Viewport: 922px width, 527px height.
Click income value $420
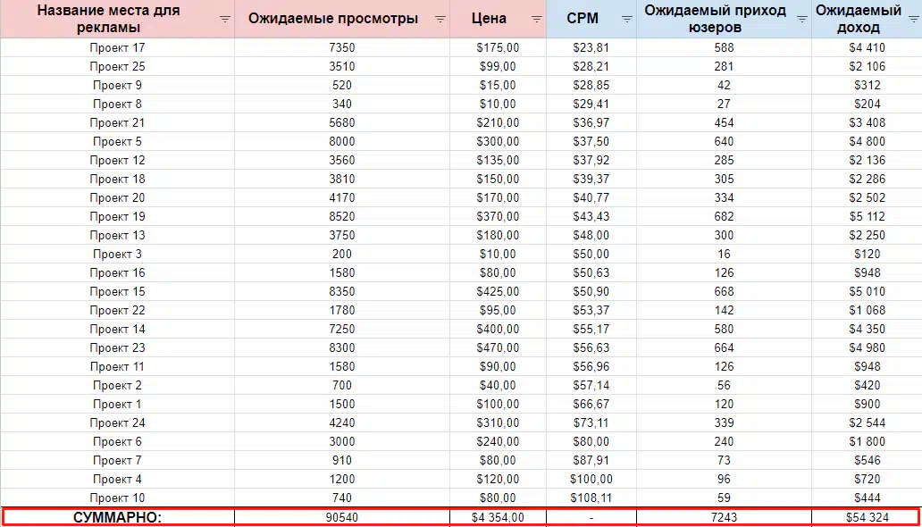[867, 385]
